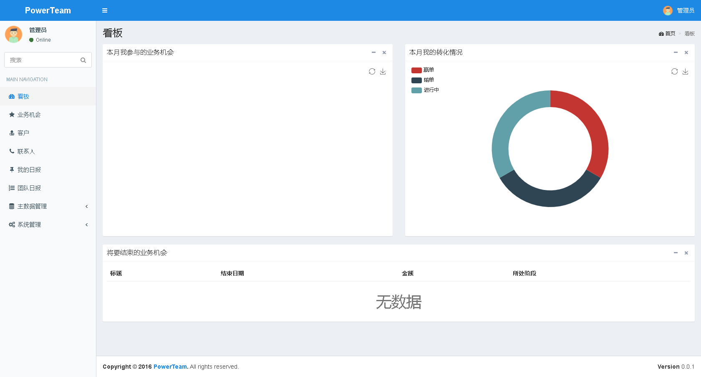Click the 系统管理 gears icon
Image resolution: width=701 pixels, height=377 pixels.
[x=12, y=225]
